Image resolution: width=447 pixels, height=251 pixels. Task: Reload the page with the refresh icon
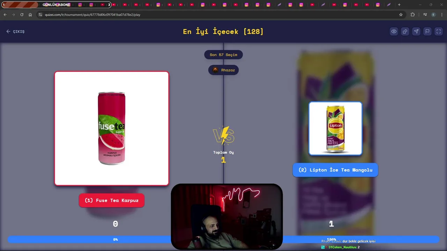click(22, 15)
